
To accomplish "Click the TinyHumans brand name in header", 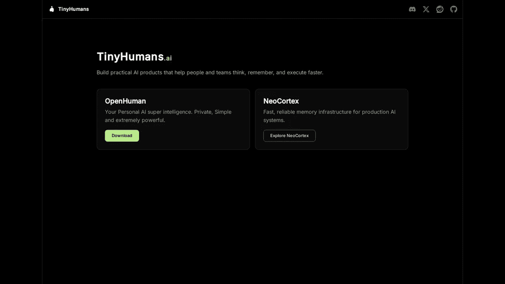I will 73,9.
